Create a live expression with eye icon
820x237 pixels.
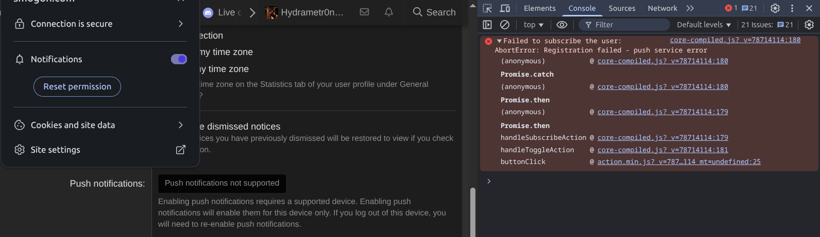click(x=562, y=25)
